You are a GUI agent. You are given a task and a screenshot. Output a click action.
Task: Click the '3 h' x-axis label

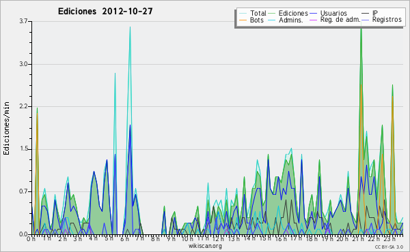[x=77, y=239]
